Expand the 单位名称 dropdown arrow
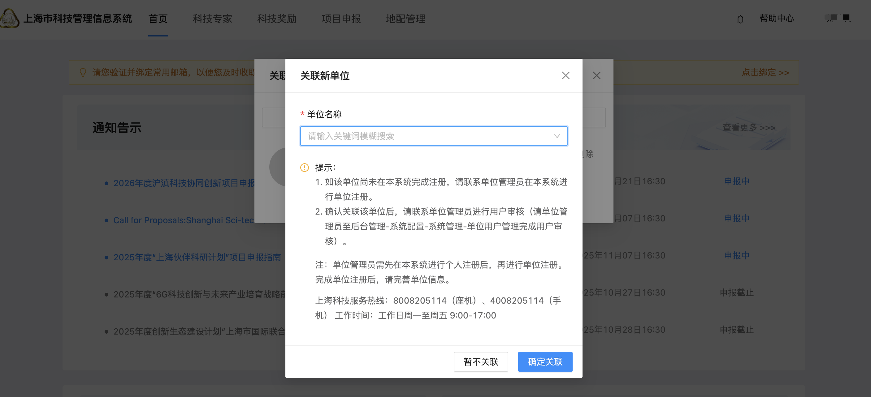871x397 pixels. click(x=557, y=136)
